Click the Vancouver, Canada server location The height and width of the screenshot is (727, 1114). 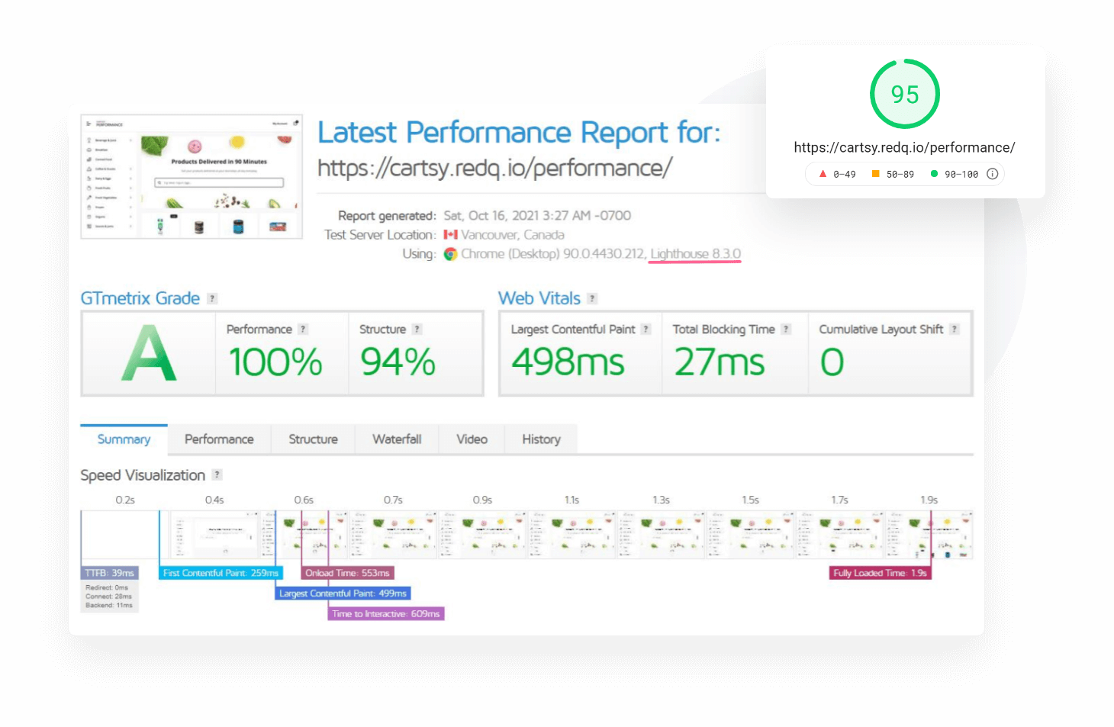[513, 235]
